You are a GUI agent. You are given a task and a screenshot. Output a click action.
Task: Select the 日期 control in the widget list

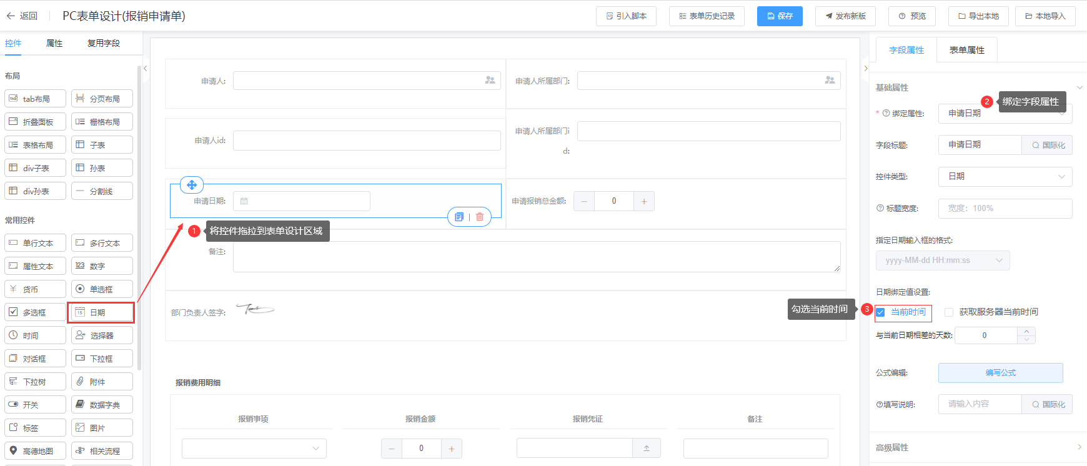(102, 312)
